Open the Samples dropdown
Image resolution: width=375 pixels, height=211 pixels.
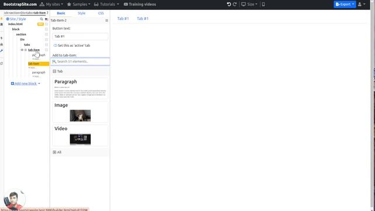click(x=79, y=4)
